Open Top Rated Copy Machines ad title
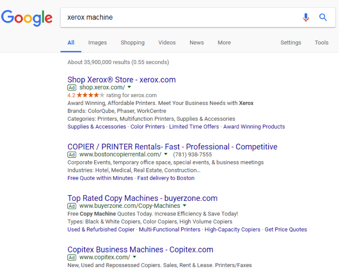 pos(143,198)
